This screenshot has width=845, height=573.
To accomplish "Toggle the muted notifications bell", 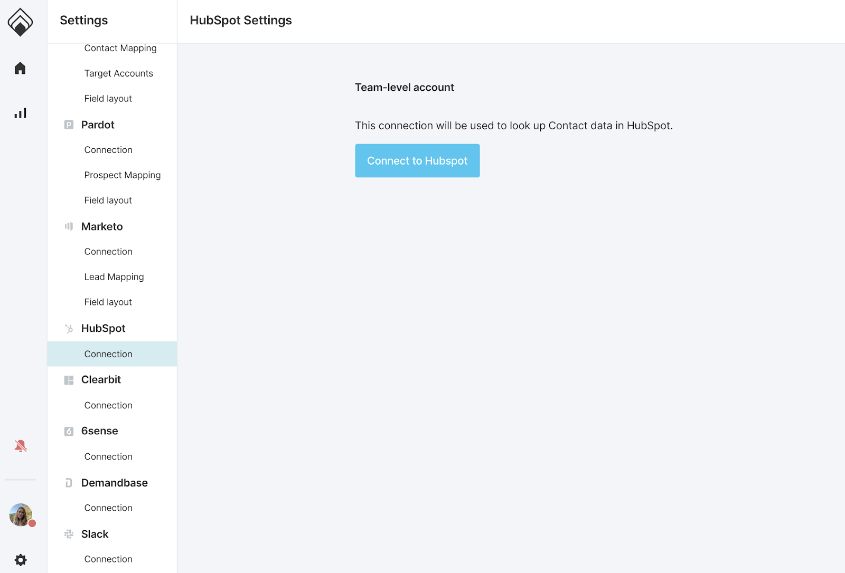I will point(20,446).
